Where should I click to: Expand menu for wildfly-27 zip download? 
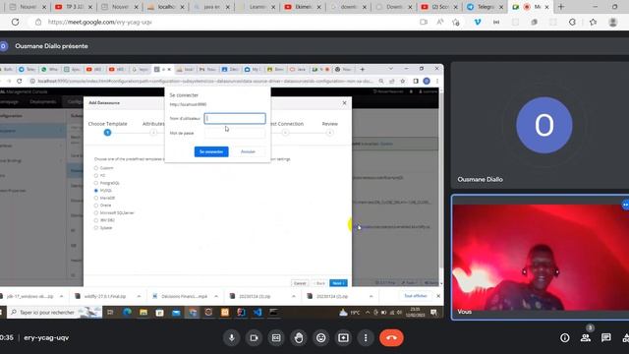pyautogui.click(x=139, y=296)
